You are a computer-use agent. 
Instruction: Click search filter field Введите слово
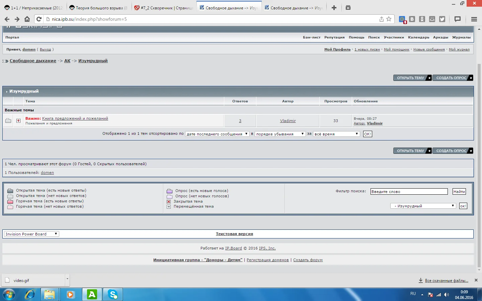(x=409, y=192)
